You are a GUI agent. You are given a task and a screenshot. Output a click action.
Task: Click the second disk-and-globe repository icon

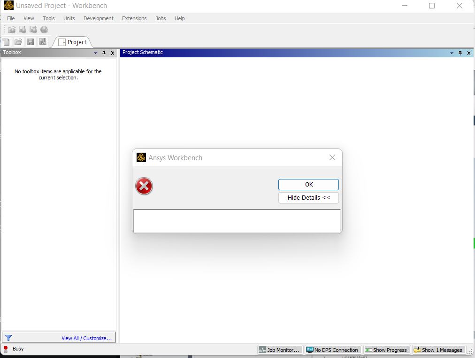[33, 30]
